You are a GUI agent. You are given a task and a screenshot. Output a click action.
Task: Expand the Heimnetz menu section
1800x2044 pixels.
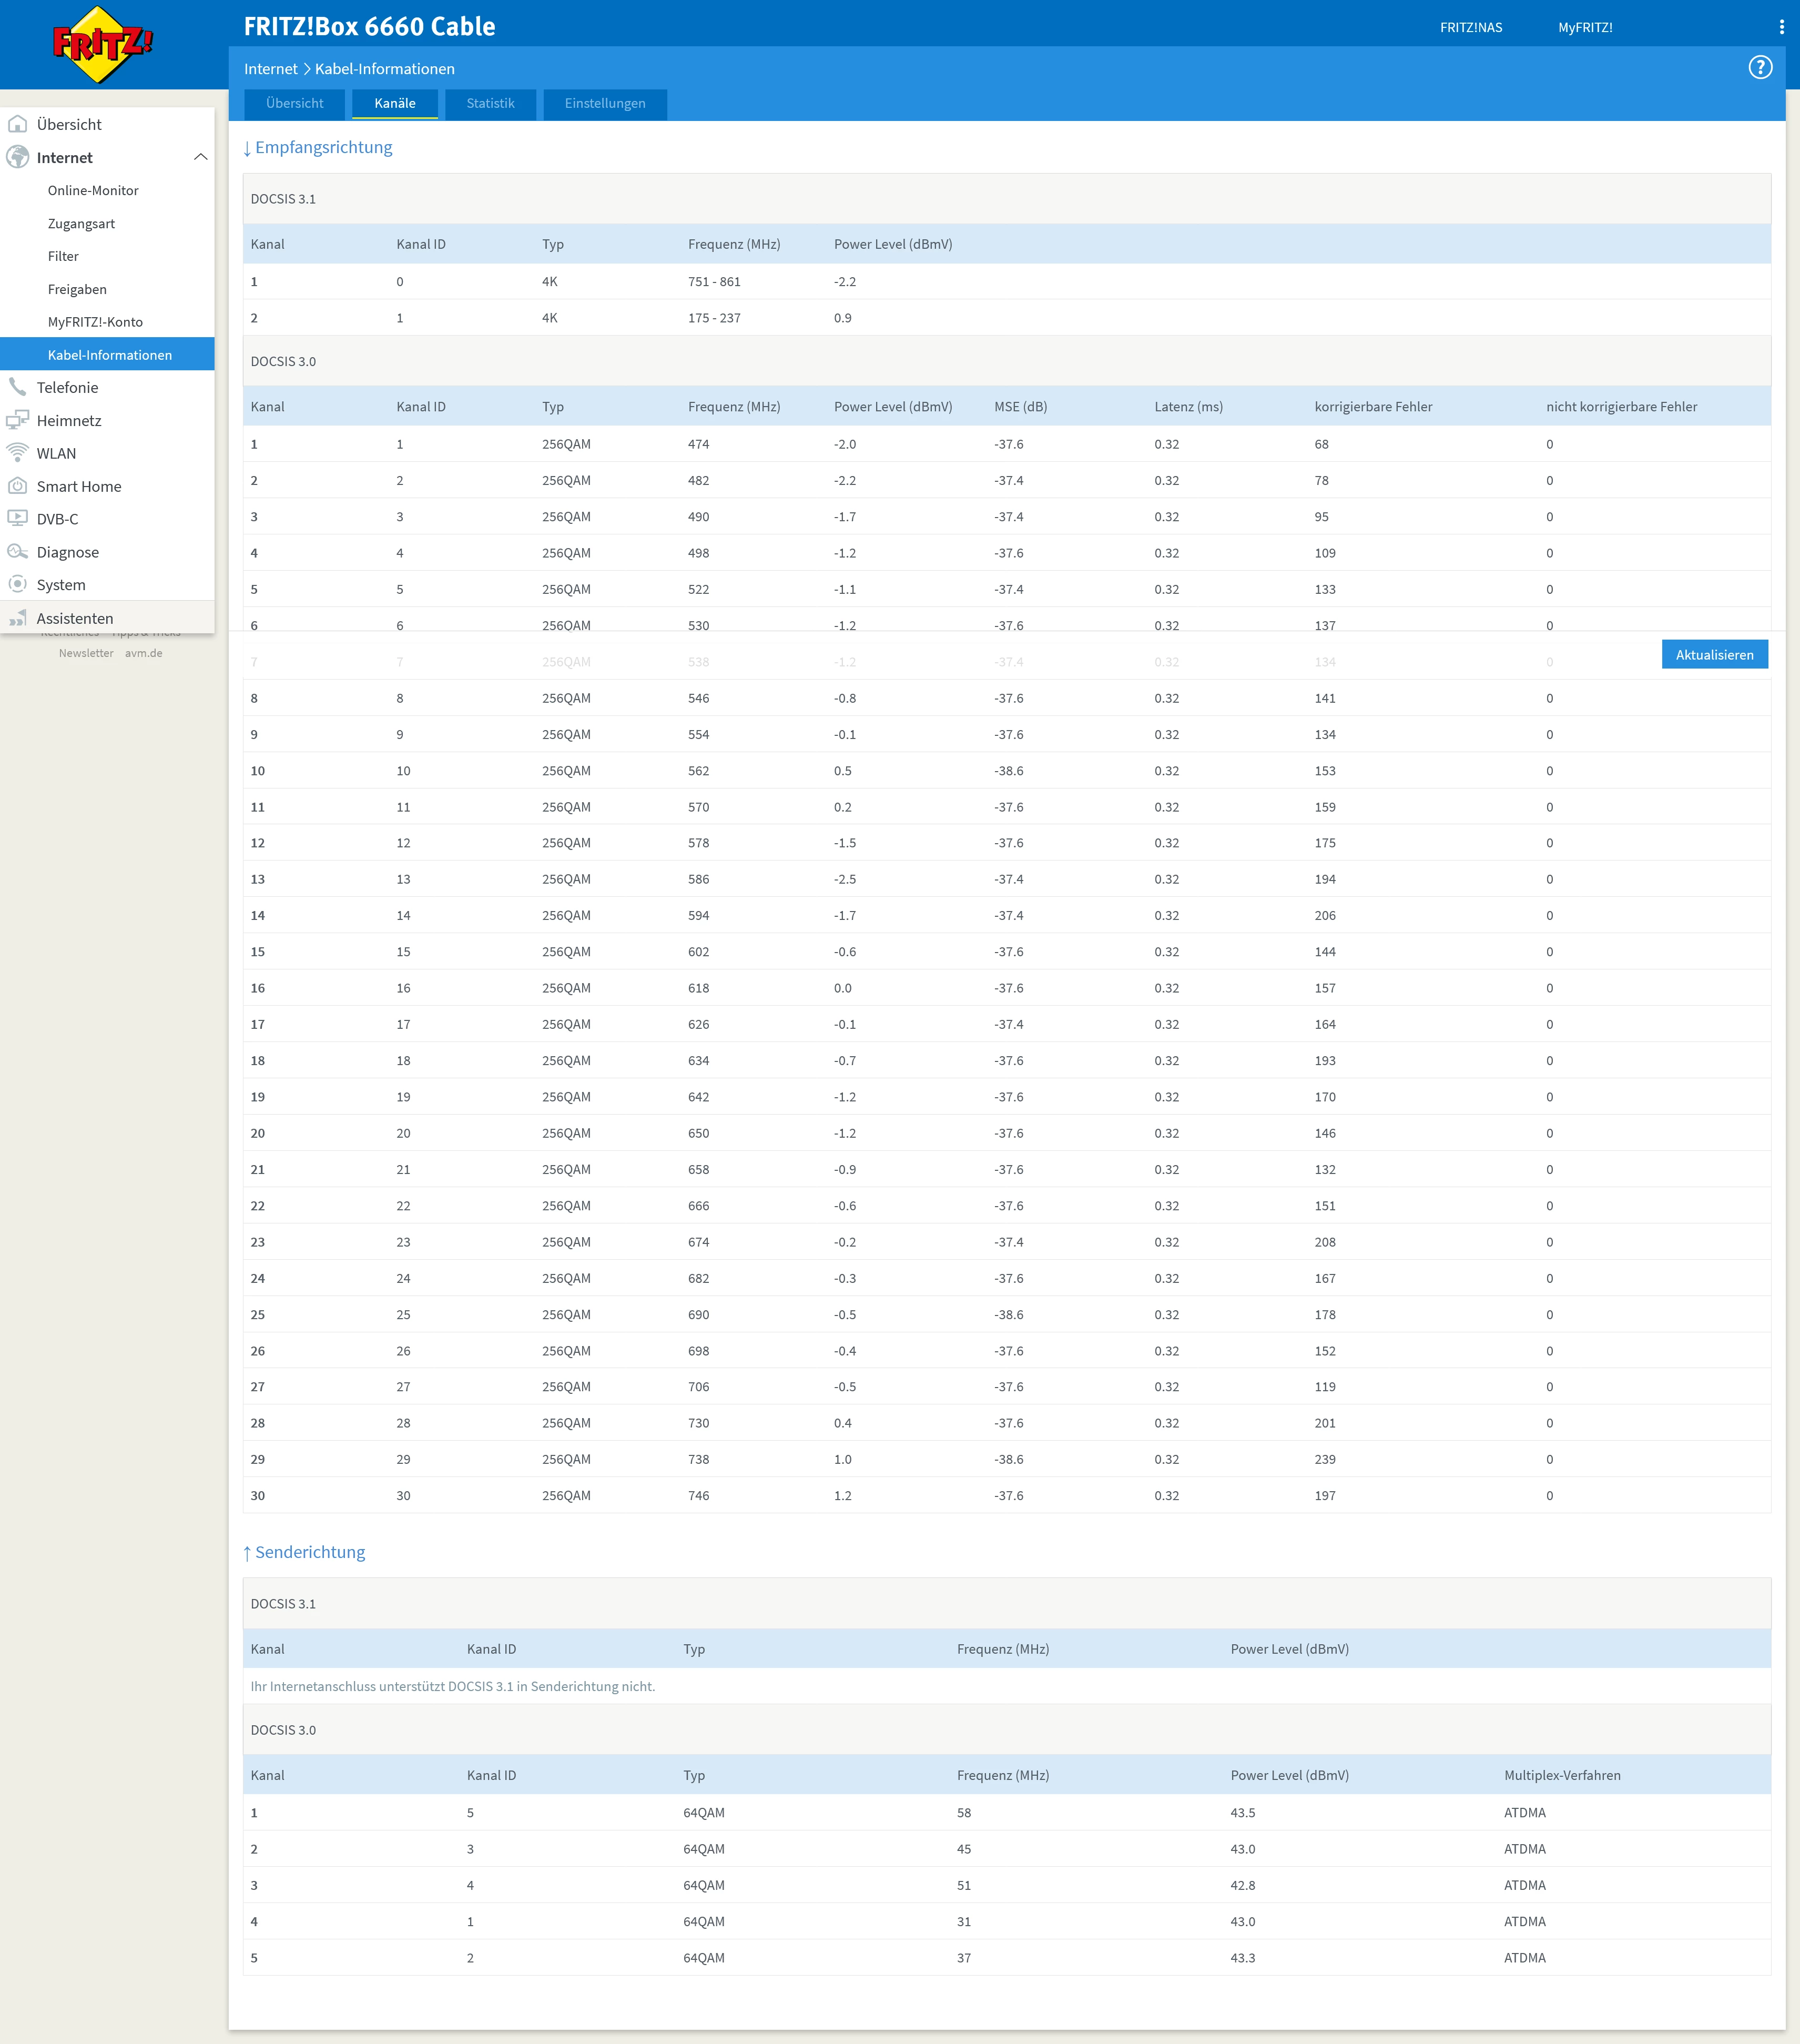[68, 420]
